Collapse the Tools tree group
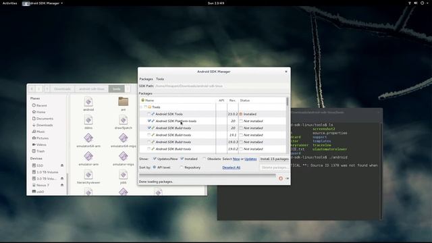The height and width of the screenshot is (243, 432). [141, 107]
